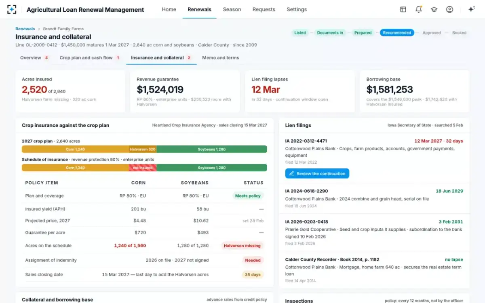Click the set 28 Feb note

click(253, 221)
